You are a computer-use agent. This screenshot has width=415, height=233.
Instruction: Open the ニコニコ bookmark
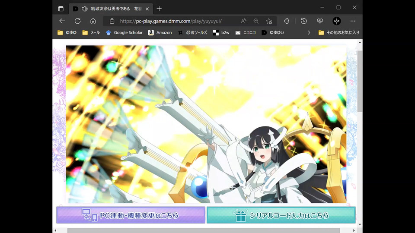click(246, 32)
